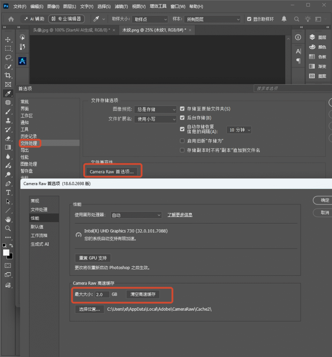Select the Move tool
Viewport: 332px width, 357px height.
coord(8,40)
